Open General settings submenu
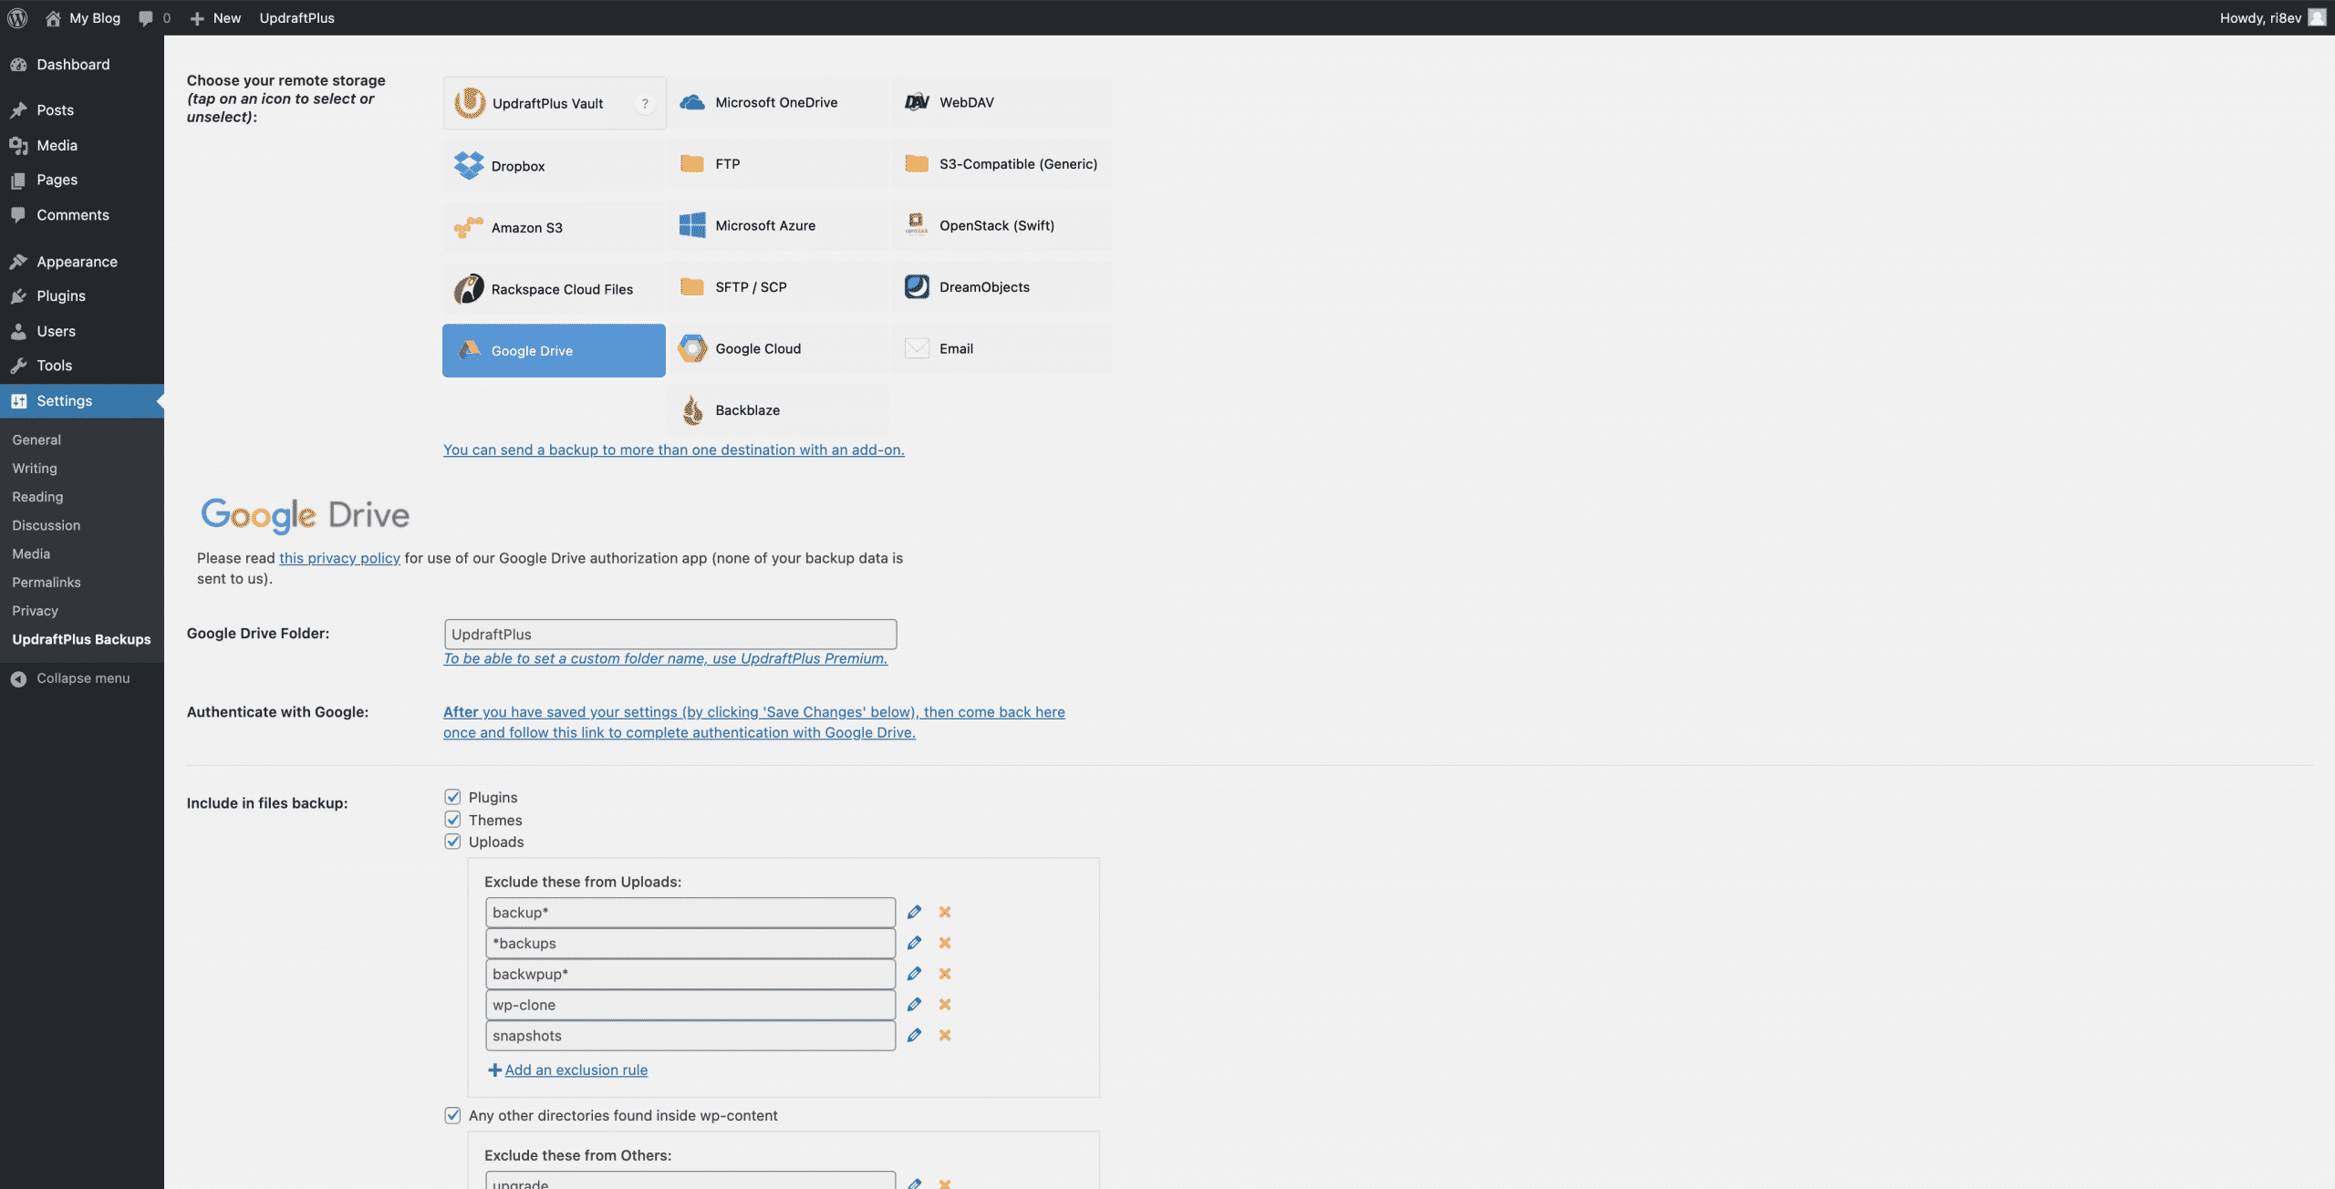Image resolution: width=2335 pixels, height=1189 pixels. tap(36, 439)
